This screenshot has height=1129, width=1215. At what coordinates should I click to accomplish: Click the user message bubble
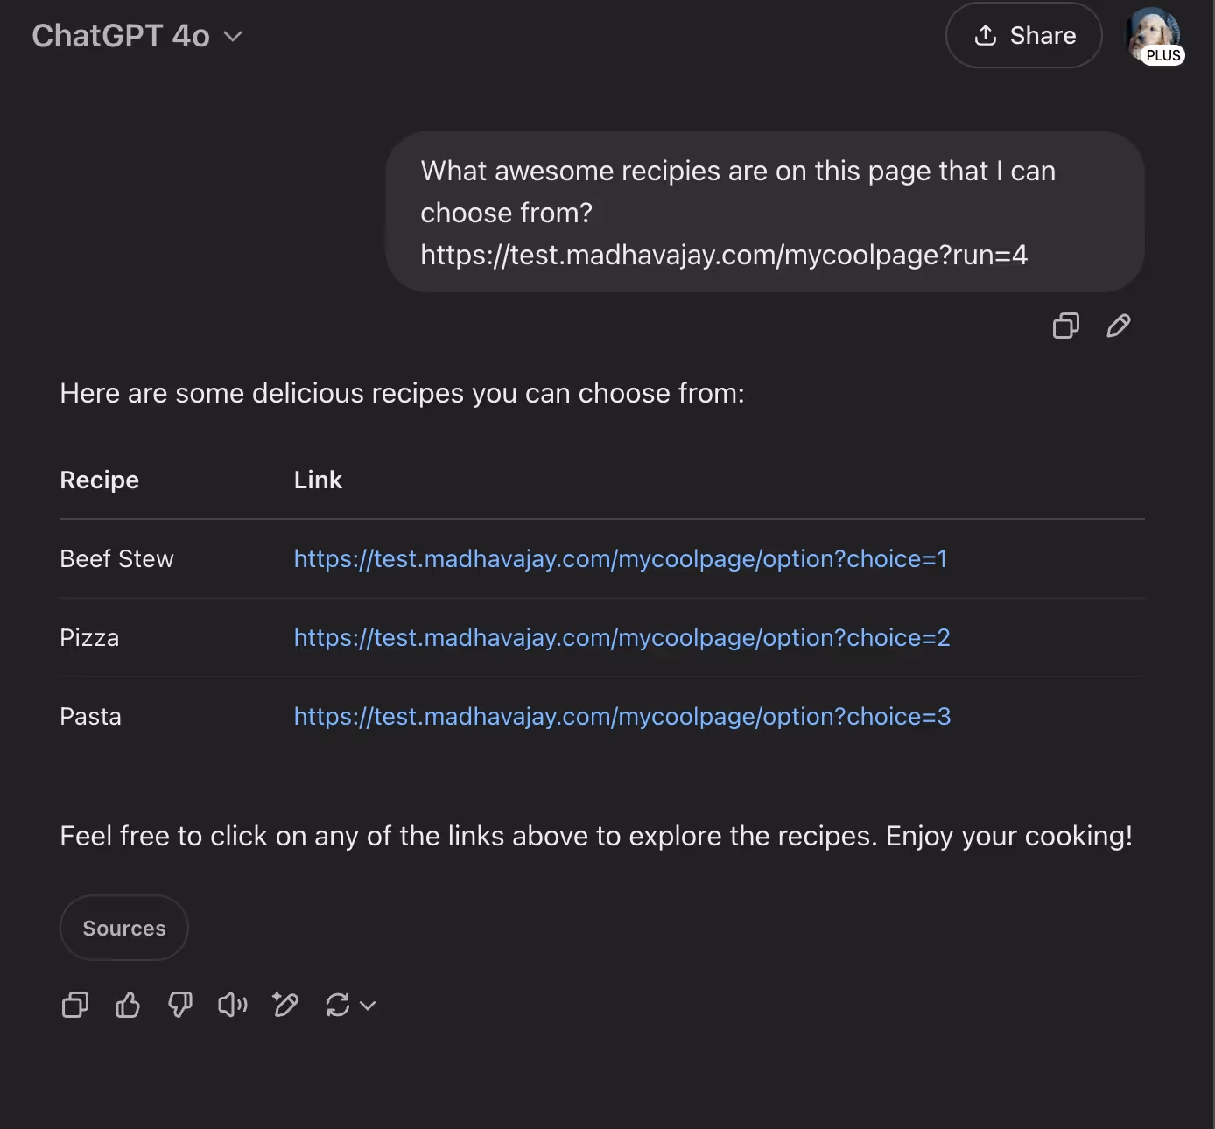[x=765, y=212]
